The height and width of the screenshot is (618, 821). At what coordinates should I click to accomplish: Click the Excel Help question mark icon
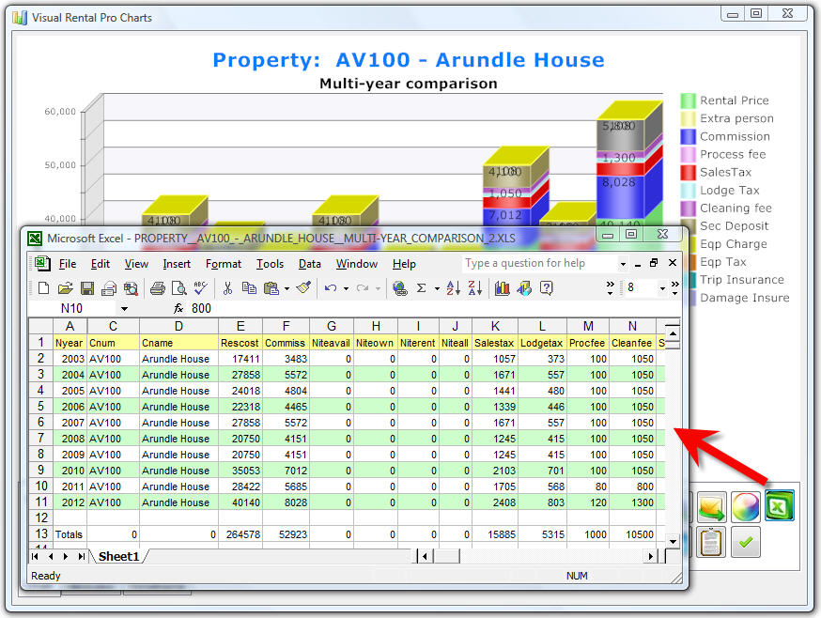coord(546,288)
